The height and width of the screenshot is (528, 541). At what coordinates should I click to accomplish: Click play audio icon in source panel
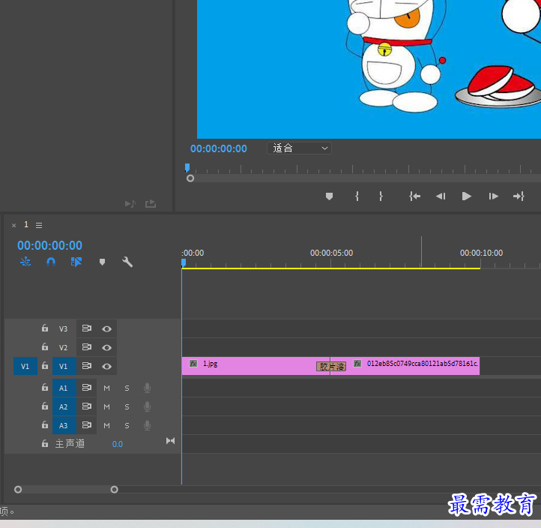pyautogui.click(x=130, y=204)
